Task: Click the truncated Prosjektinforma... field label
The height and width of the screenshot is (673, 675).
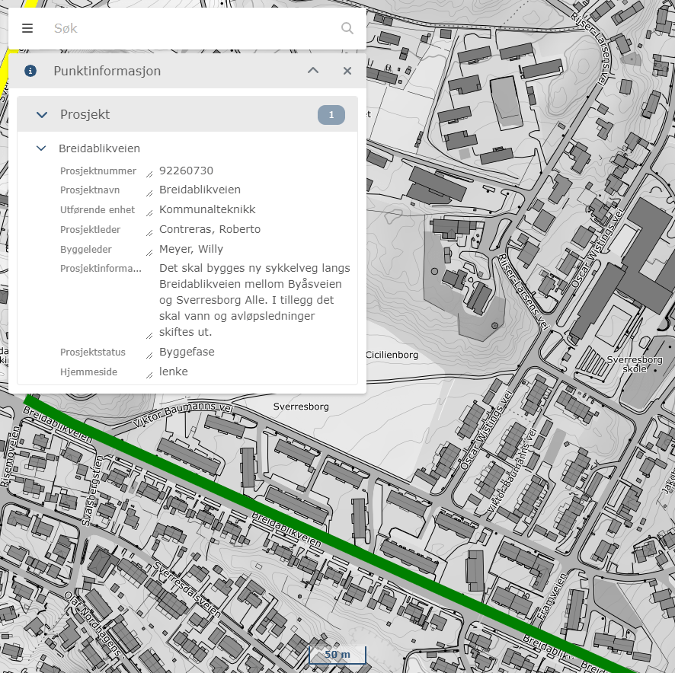Action: [101, 268]
